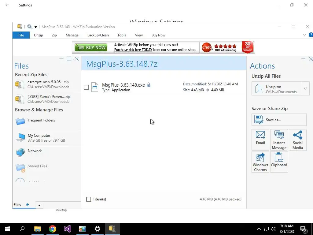This screenshot has width=313, height=235.
Task: Switch to Settings gear in taskbar
Action: pyautogui.click(x=98, y=229)
